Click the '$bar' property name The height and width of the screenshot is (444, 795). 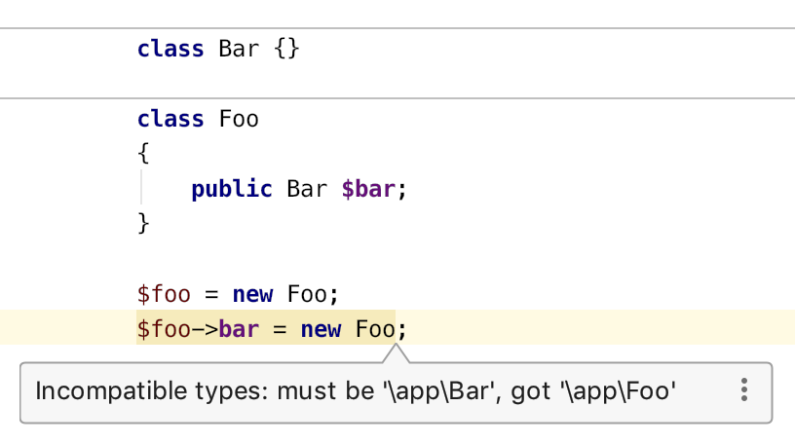(368, 190)
